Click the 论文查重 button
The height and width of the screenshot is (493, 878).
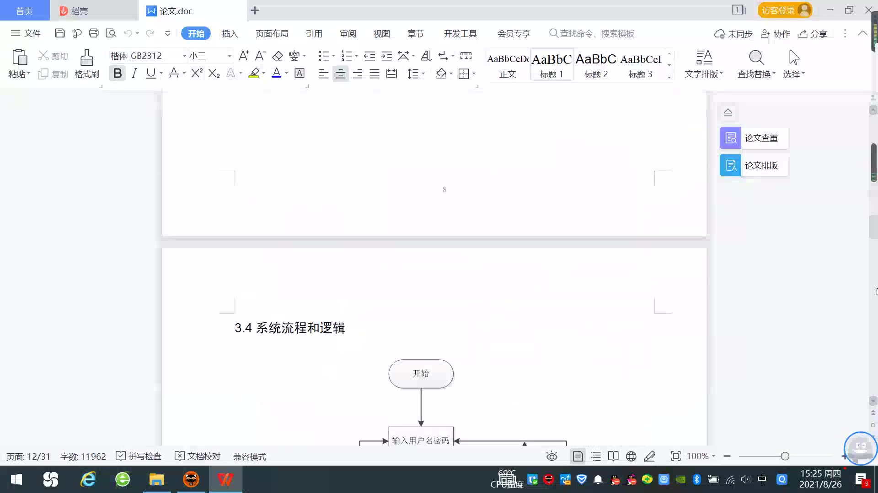(754, 138)
